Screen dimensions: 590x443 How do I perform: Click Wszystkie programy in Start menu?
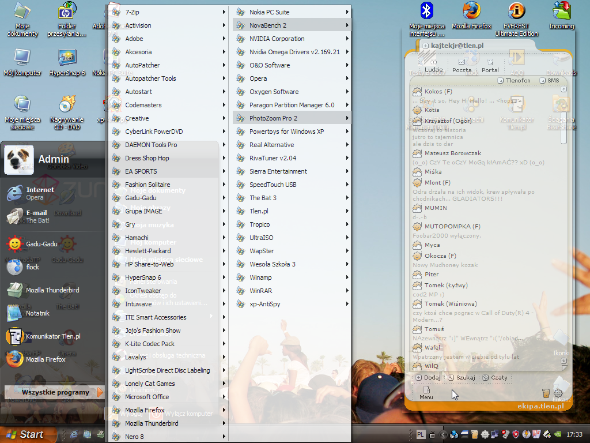[54, 392]
